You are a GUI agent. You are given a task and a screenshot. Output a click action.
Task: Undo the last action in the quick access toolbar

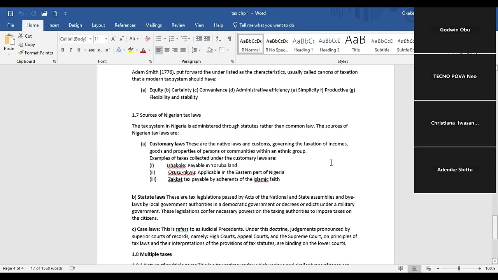click(x=21, y=13)
